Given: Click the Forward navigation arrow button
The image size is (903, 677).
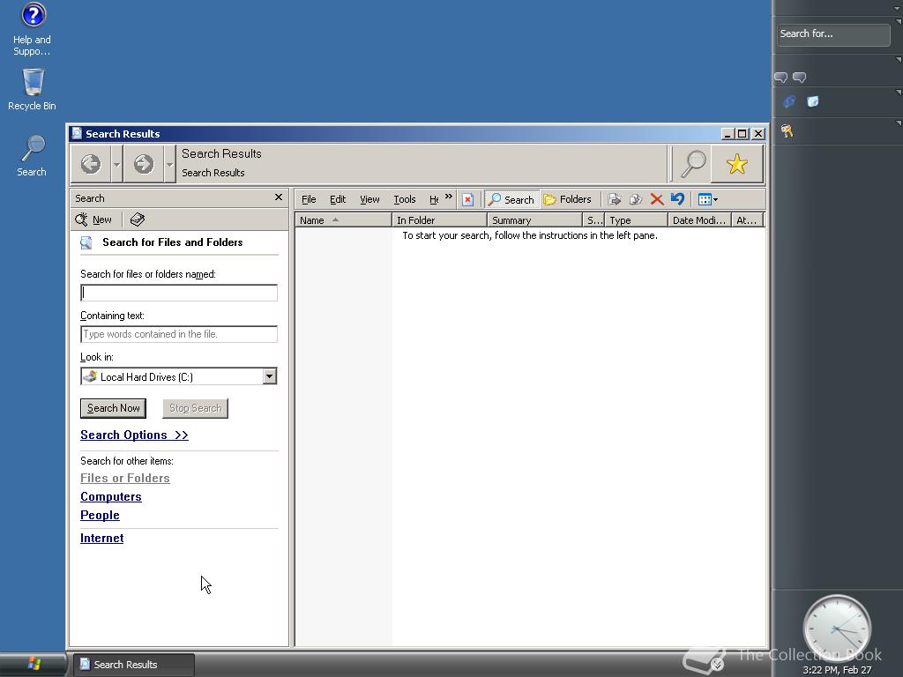Looking at the screenshot, I should click(x=144, y=164).
